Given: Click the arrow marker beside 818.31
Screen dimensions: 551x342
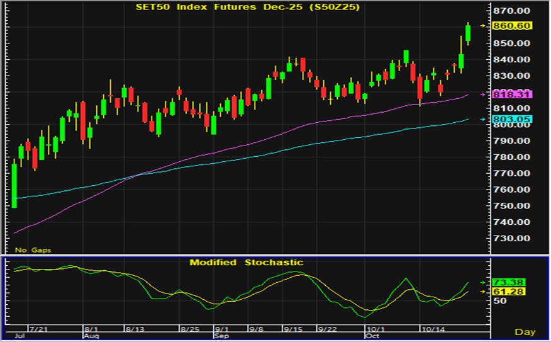Looking at the screenshot, I should pyautogui.click(x=483, y=94).
